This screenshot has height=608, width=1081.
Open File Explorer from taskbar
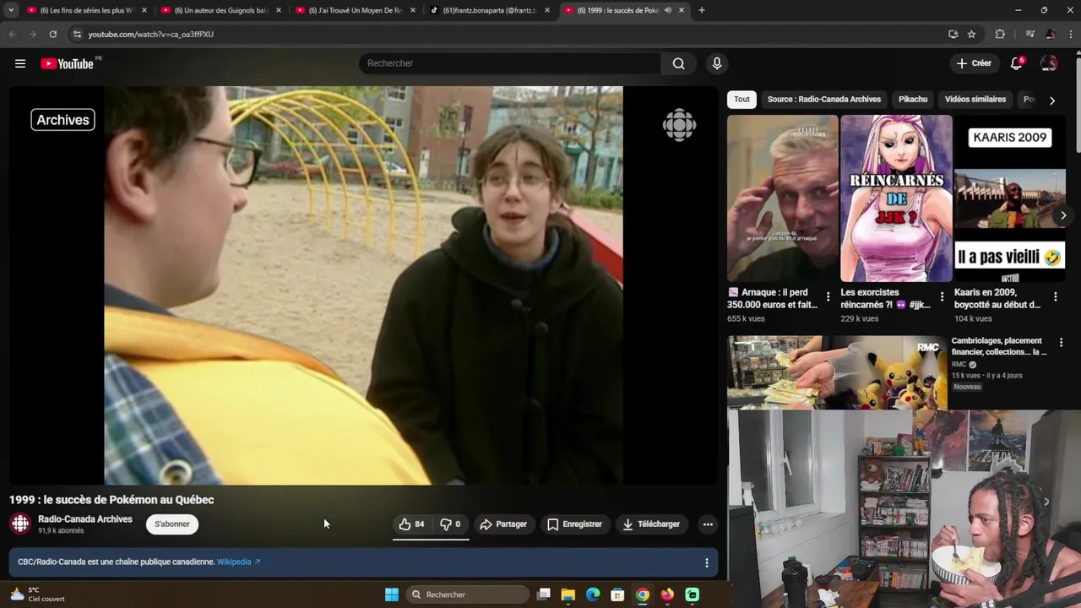pos(568,594)
